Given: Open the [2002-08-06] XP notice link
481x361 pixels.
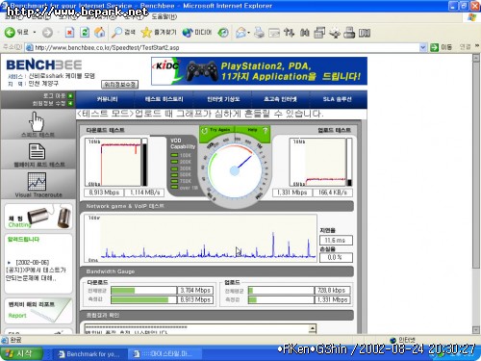Looking at the screenshot, I should pyautogui.click(x=36, y=271).
